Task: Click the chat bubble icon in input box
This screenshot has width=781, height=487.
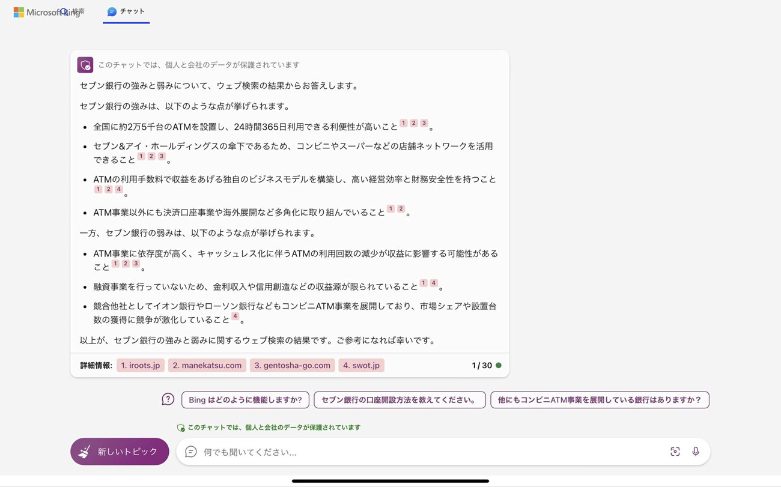Action: click(x=191, y=452)
